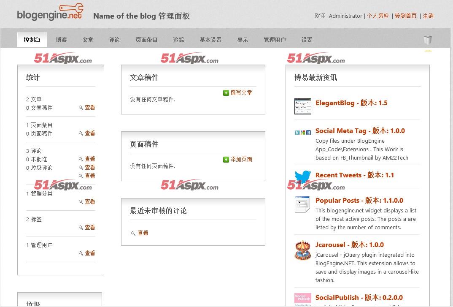The width and height of the screenshot is (453, 307).
Task: Click the trash bin icon in navigation bar
Action: coord(428,40)
